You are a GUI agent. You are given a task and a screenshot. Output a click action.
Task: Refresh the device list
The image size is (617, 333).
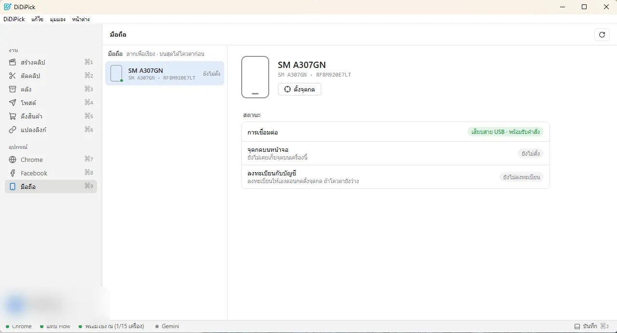[x=602, y=35]
